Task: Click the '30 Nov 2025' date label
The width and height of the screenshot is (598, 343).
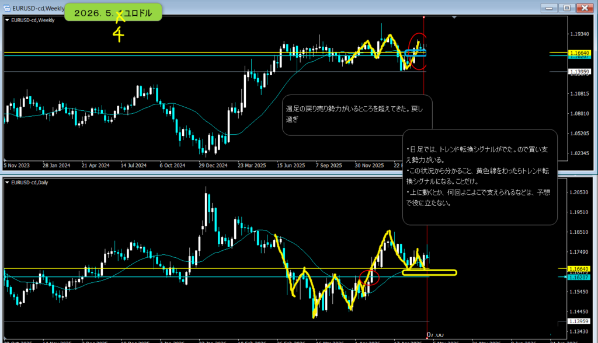Action: coord(369,166)
